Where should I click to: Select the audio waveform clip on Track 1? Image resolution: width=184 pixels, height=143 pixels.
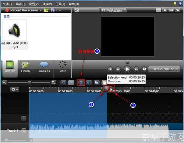99,131
